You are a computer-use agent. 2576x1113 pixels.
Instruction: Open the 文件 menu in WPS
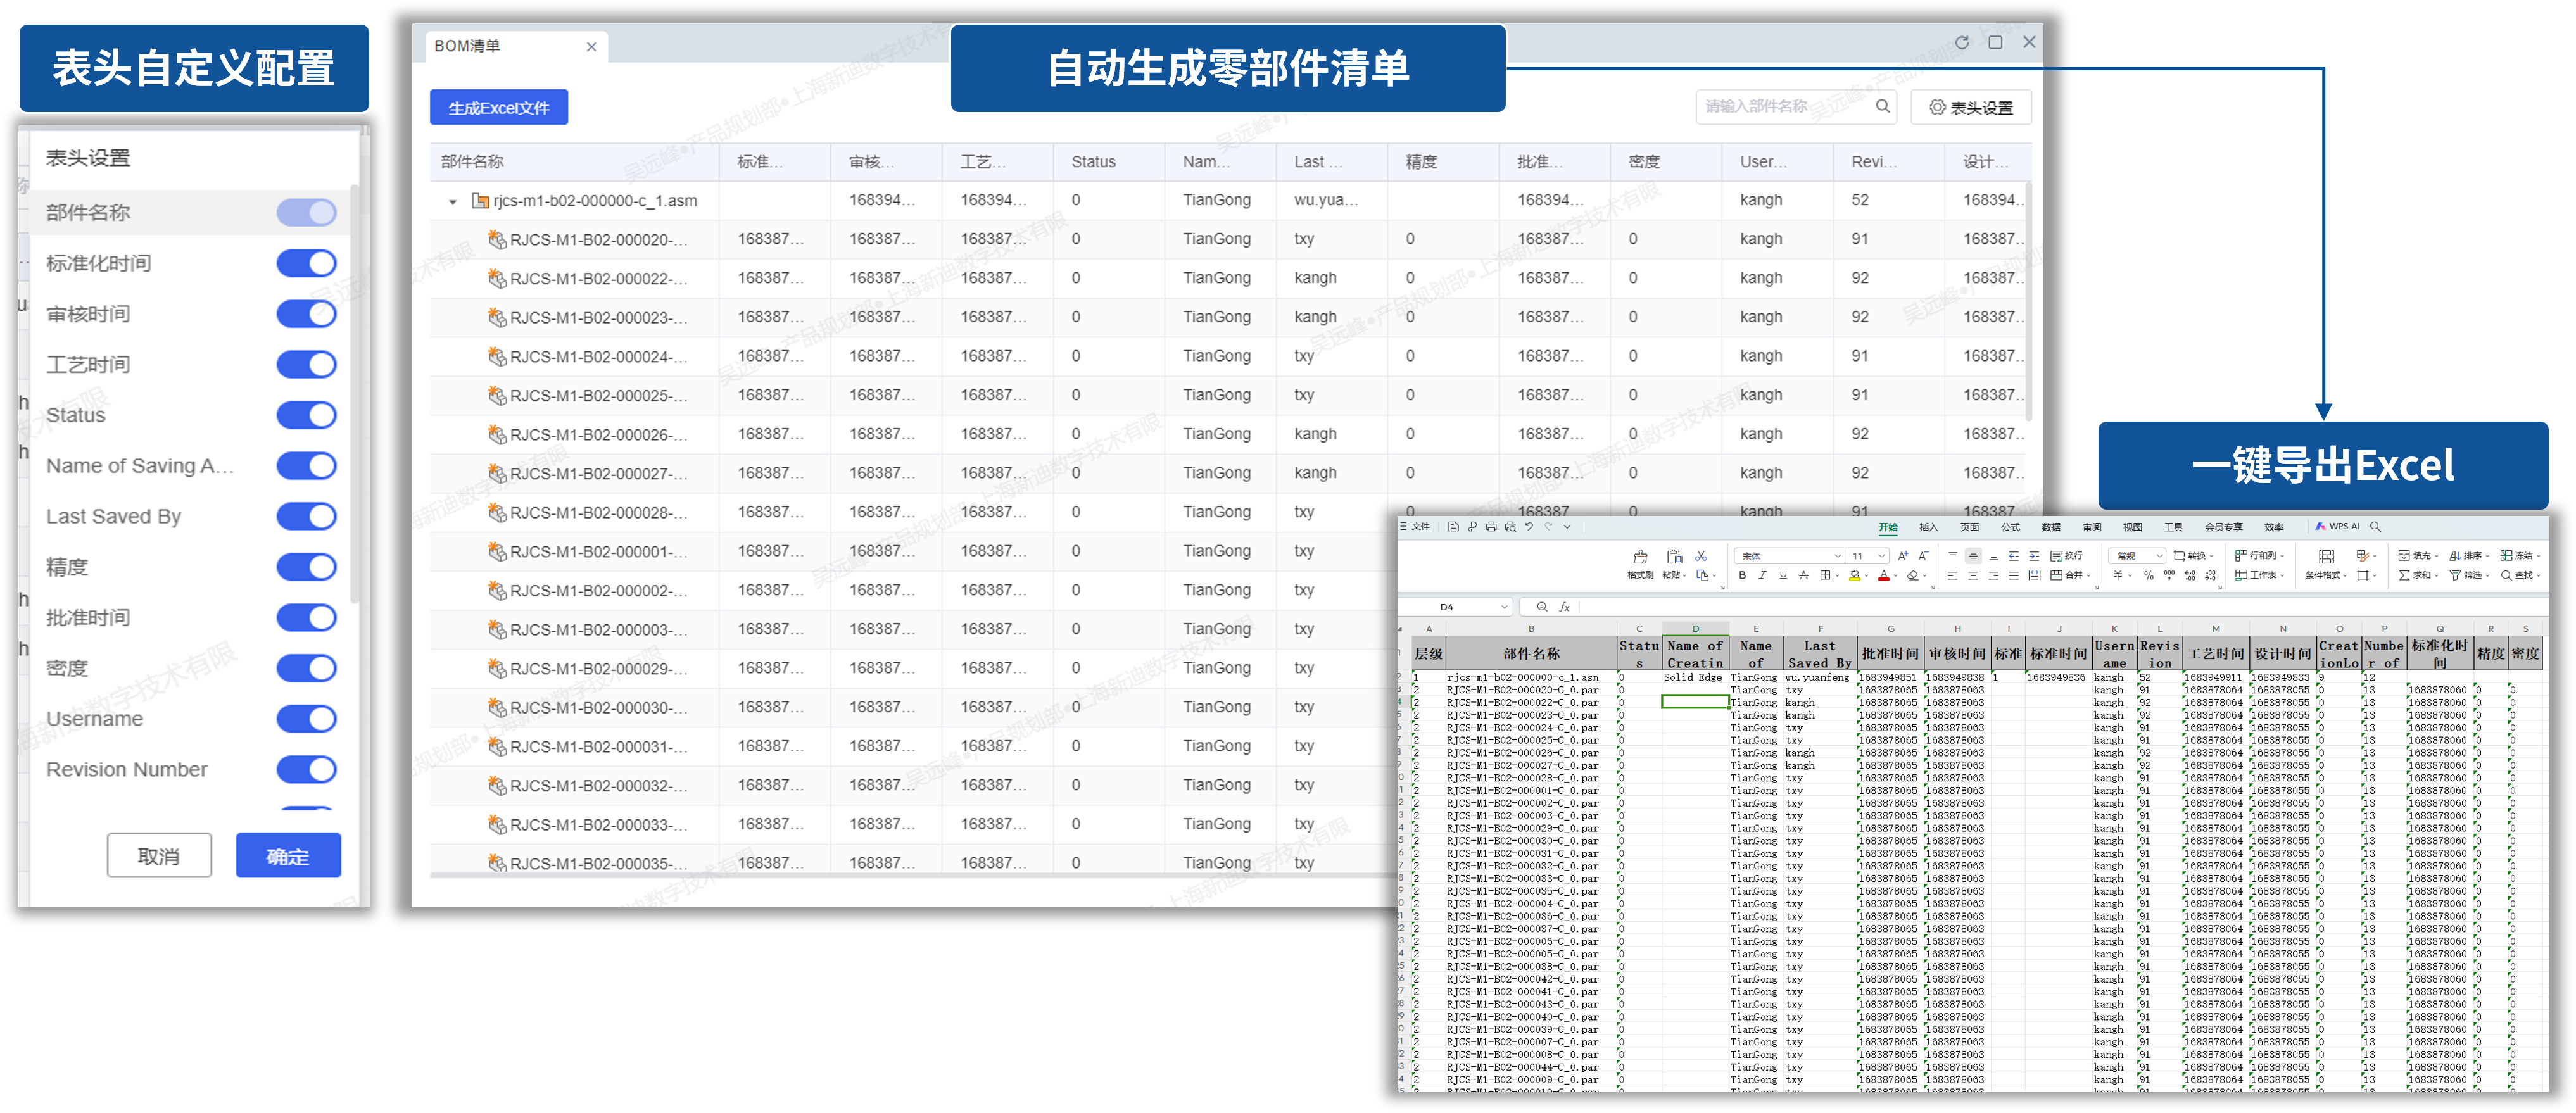(1415, 527)
